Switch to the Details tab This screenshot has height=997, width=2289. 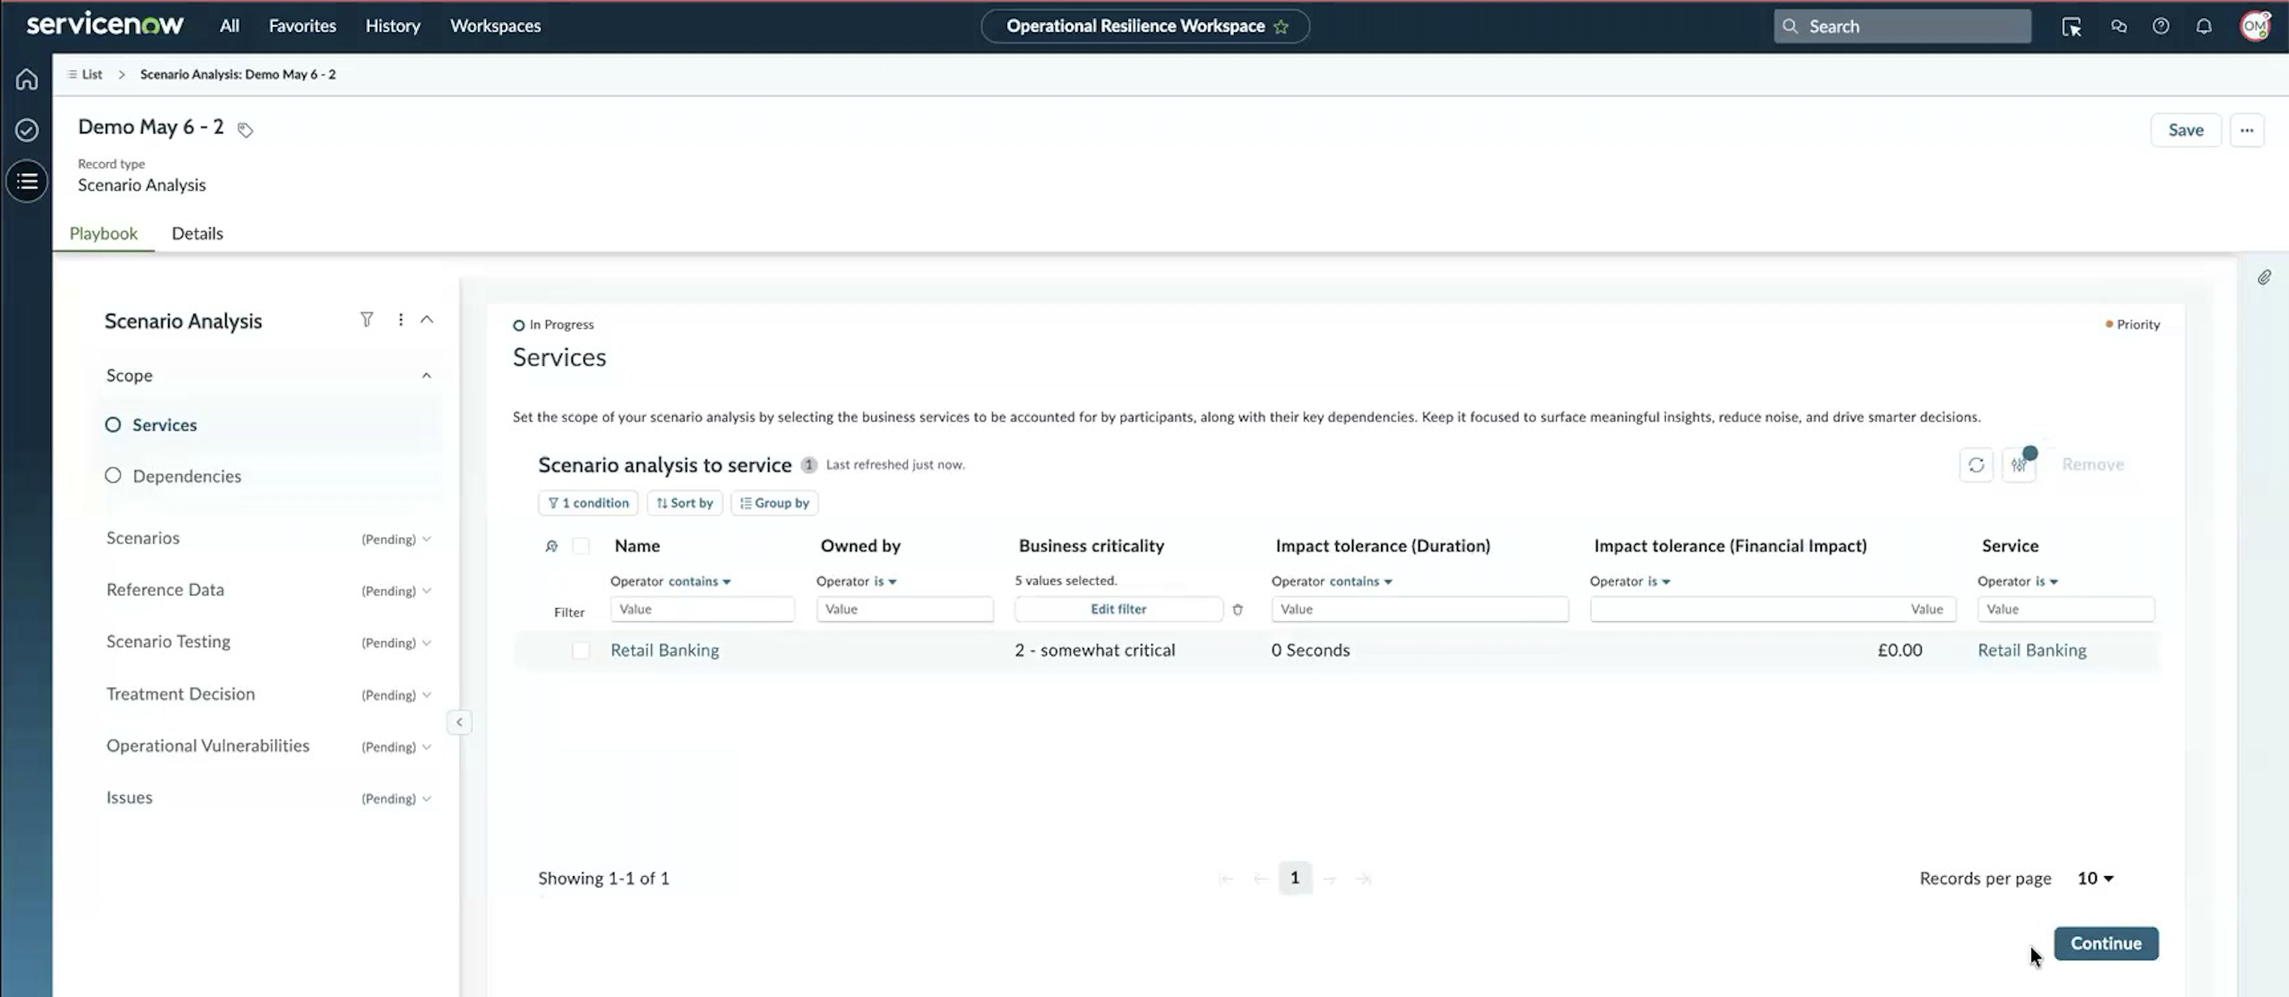[x=198, y=233]
